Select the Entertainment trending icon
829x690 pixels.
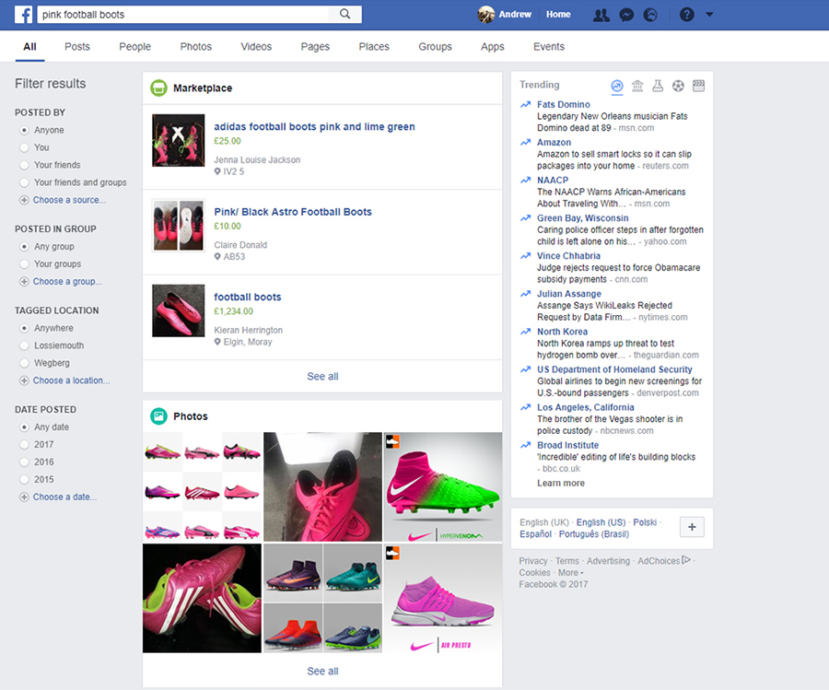(x=698, y=86)
